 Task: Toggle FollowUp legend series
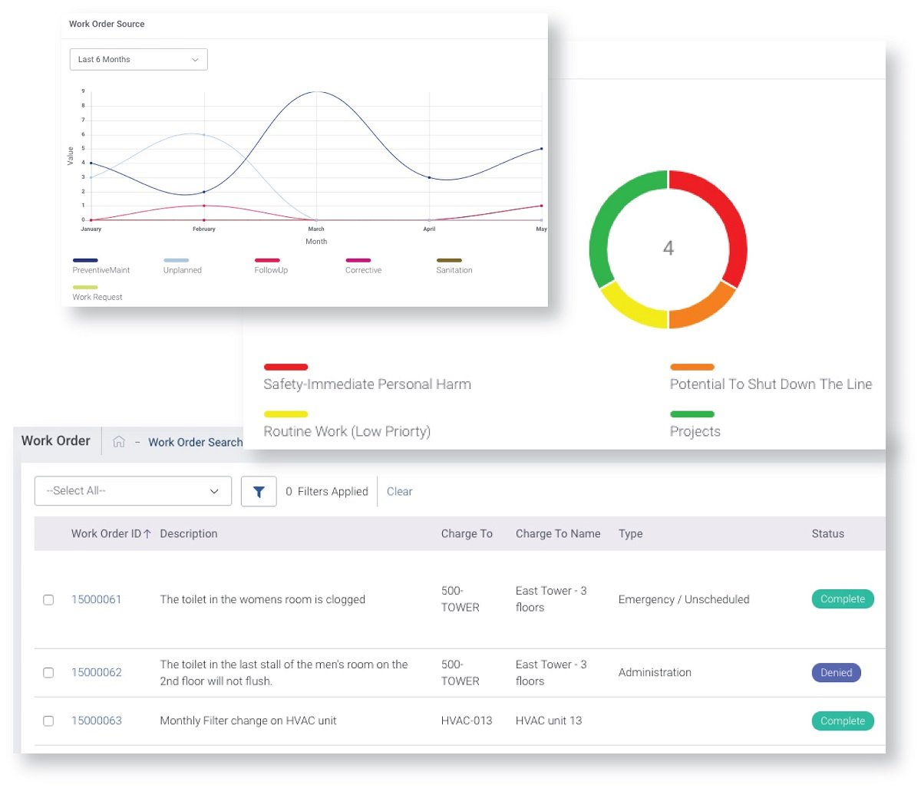pos(271,265)
